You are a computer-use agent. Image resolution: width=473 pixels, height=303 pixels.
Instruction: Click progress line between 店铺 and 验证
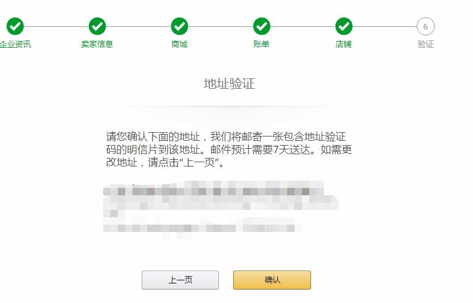385,26
